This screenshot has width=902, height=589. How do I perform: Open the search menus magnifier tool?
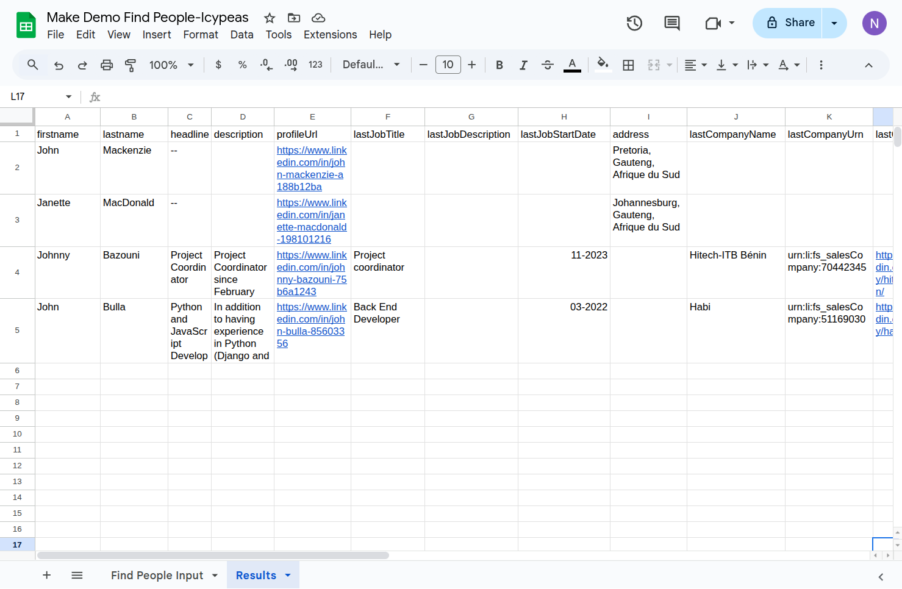click(x=33, y=65)
